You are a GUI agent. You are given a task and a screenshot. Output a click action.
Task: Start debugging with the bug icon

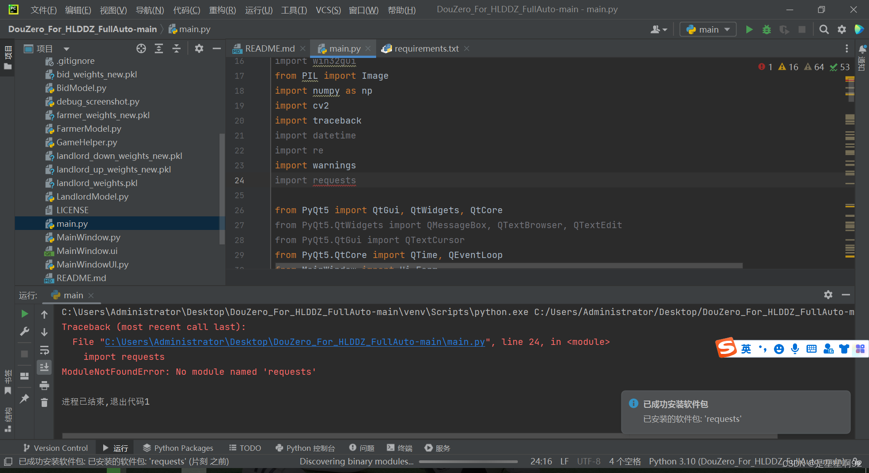point(767,29)
